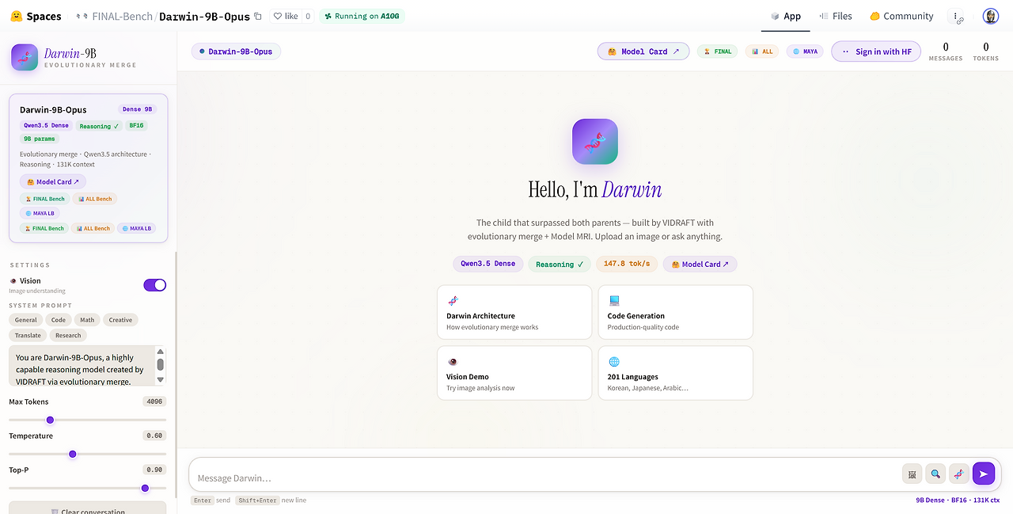This screenshot has width=1013, height=514.
Task: Click the 9B params badge
Action: [39, 139]
